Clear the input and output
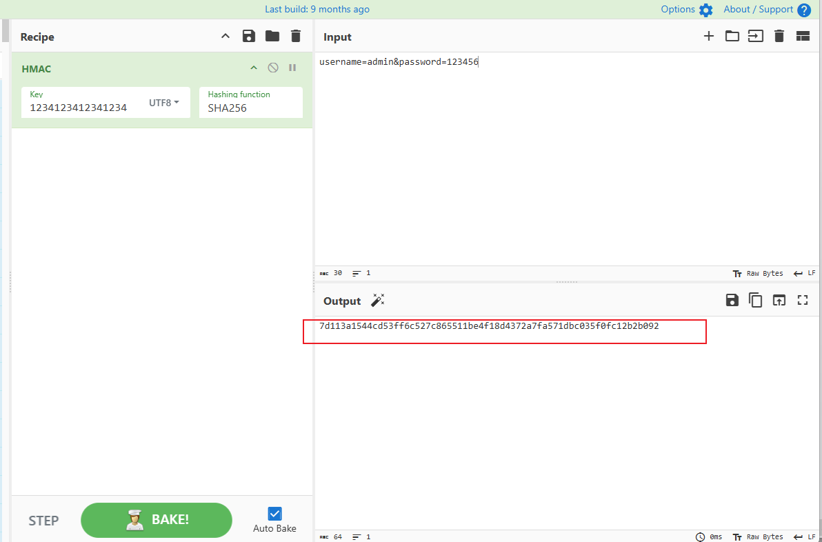The image size is (822, 542). click(779, 36)
